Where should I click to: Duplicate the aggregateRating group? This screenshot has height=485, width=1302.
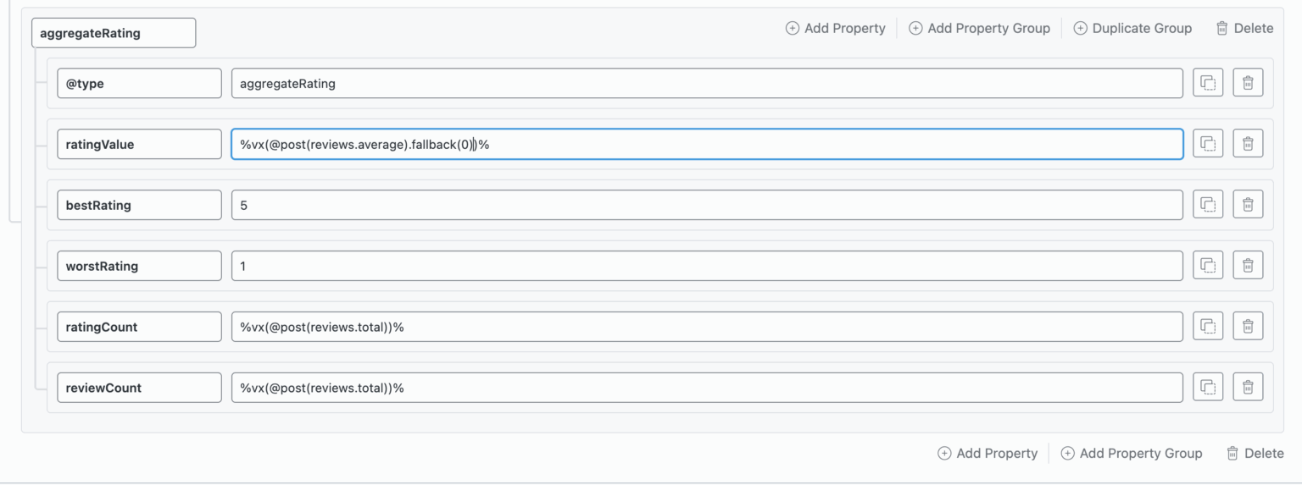click(1132, 29)
